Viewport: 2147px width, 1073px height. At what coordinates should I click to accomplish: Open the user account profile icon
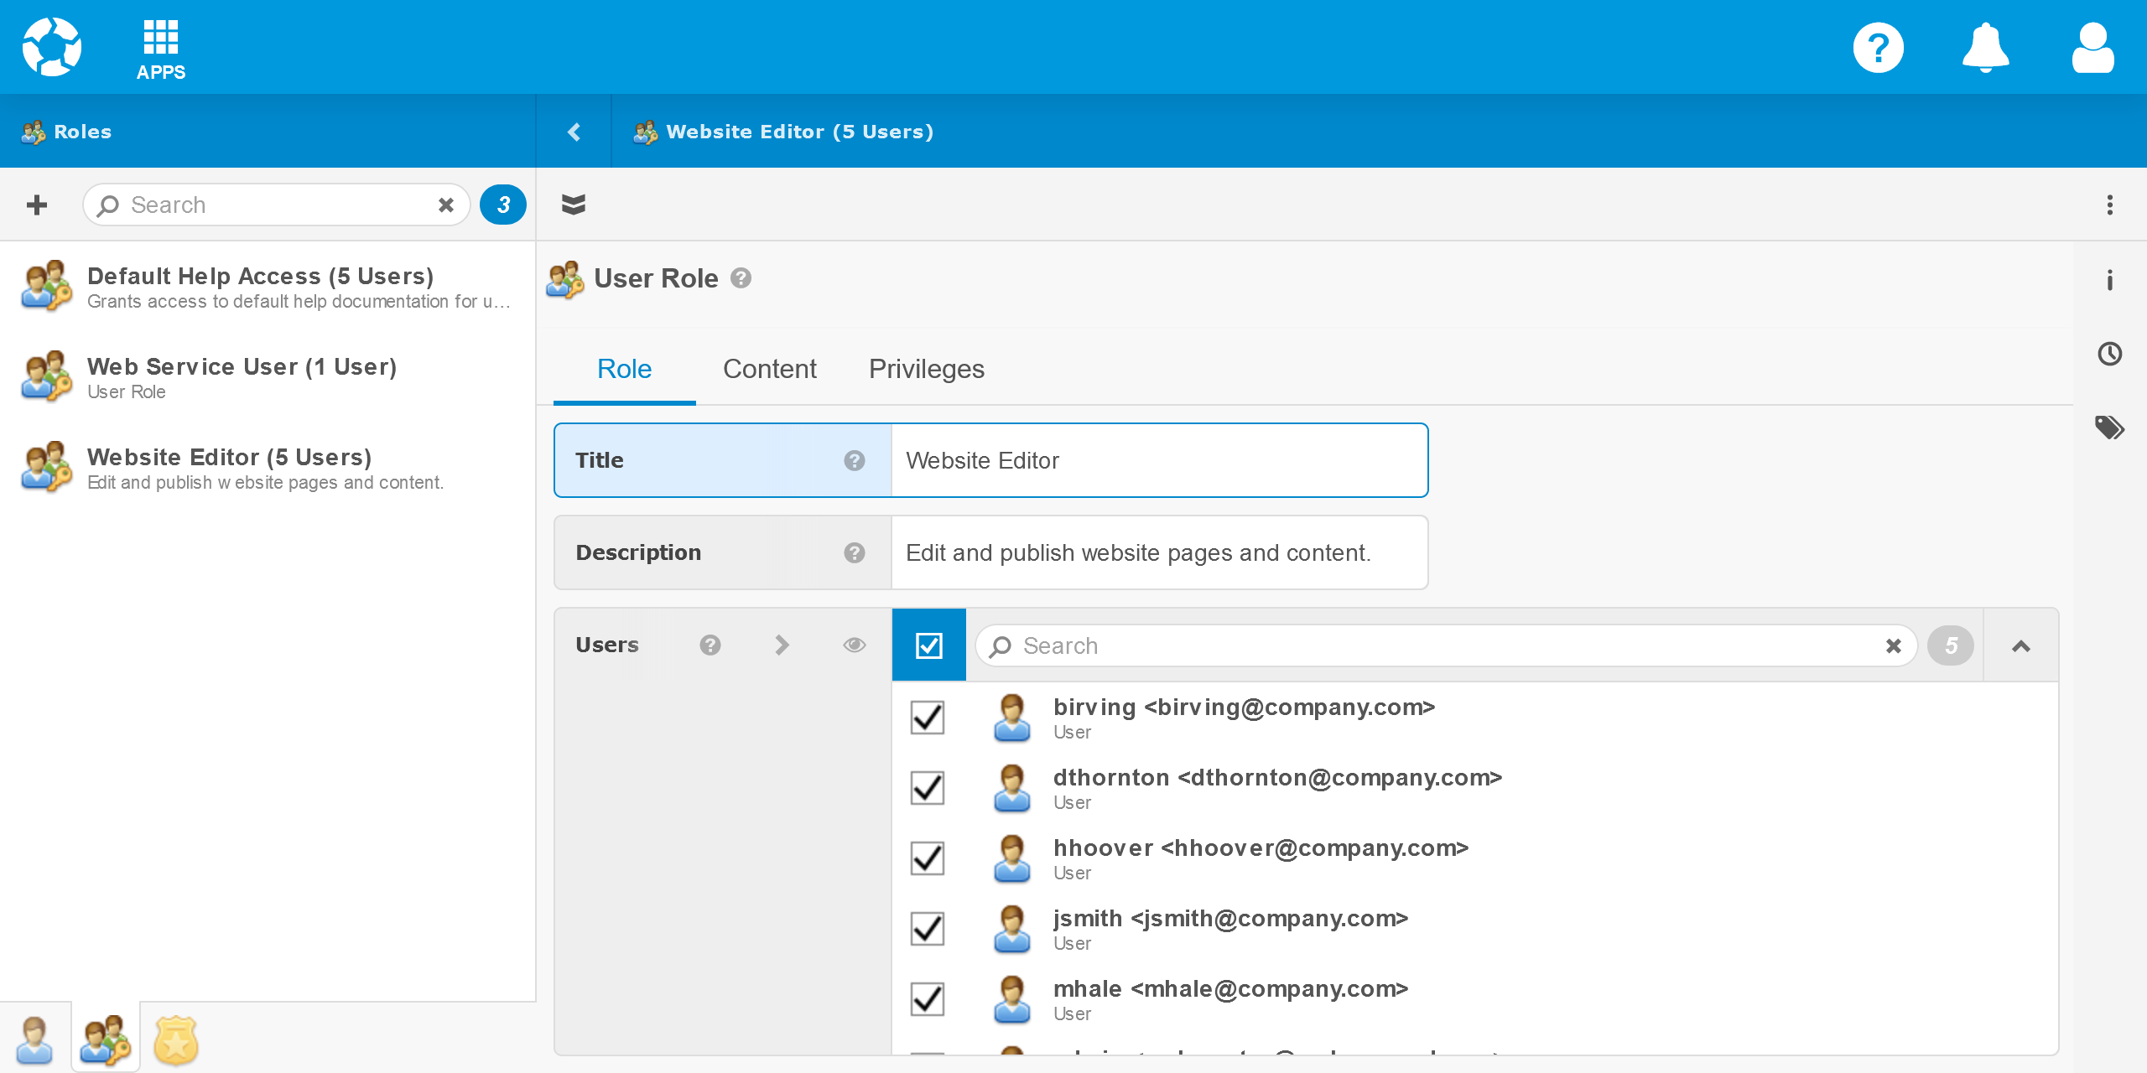pos(2092,48)
